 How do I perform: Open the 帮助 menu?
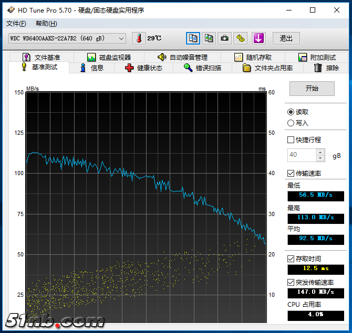46,24
